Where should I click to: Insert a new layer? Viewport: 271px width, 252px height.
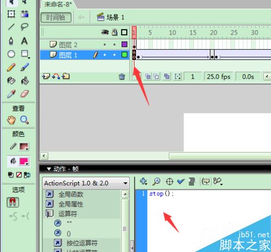[x=46, y=76]
